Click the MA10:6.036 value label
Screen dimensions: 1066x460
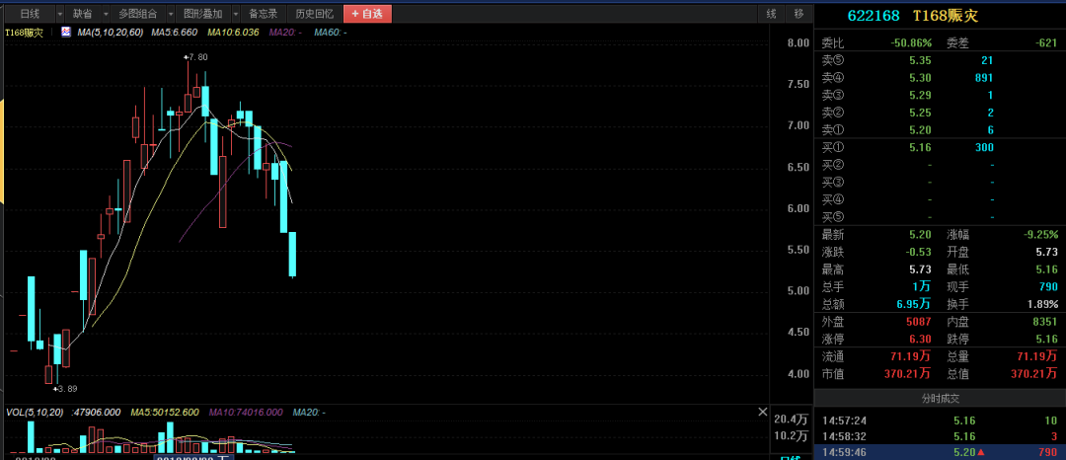coord(233,32)
